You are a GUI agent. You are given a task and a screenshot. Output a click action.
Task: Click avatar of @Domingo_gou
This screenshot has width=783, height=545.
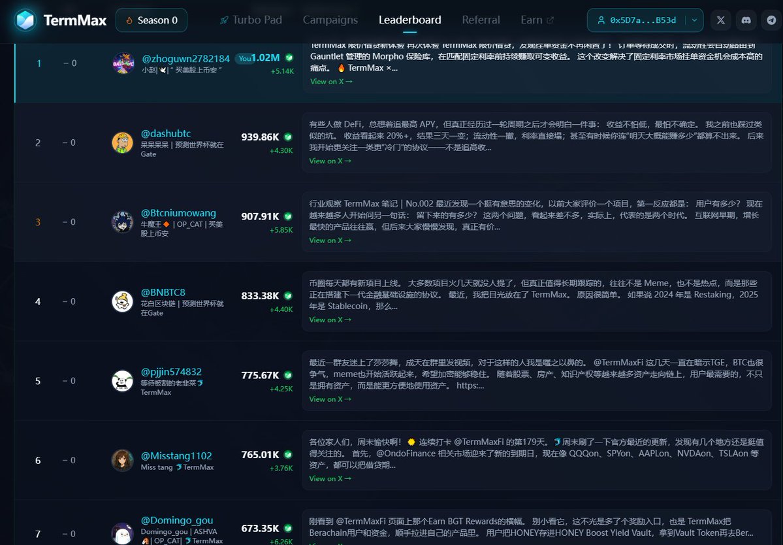(122, 533)
